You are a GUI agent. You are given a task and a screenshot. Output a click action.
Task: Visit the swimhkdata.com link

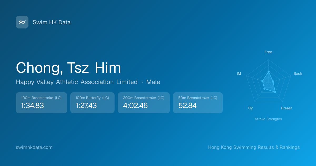[x=34, y=147]
